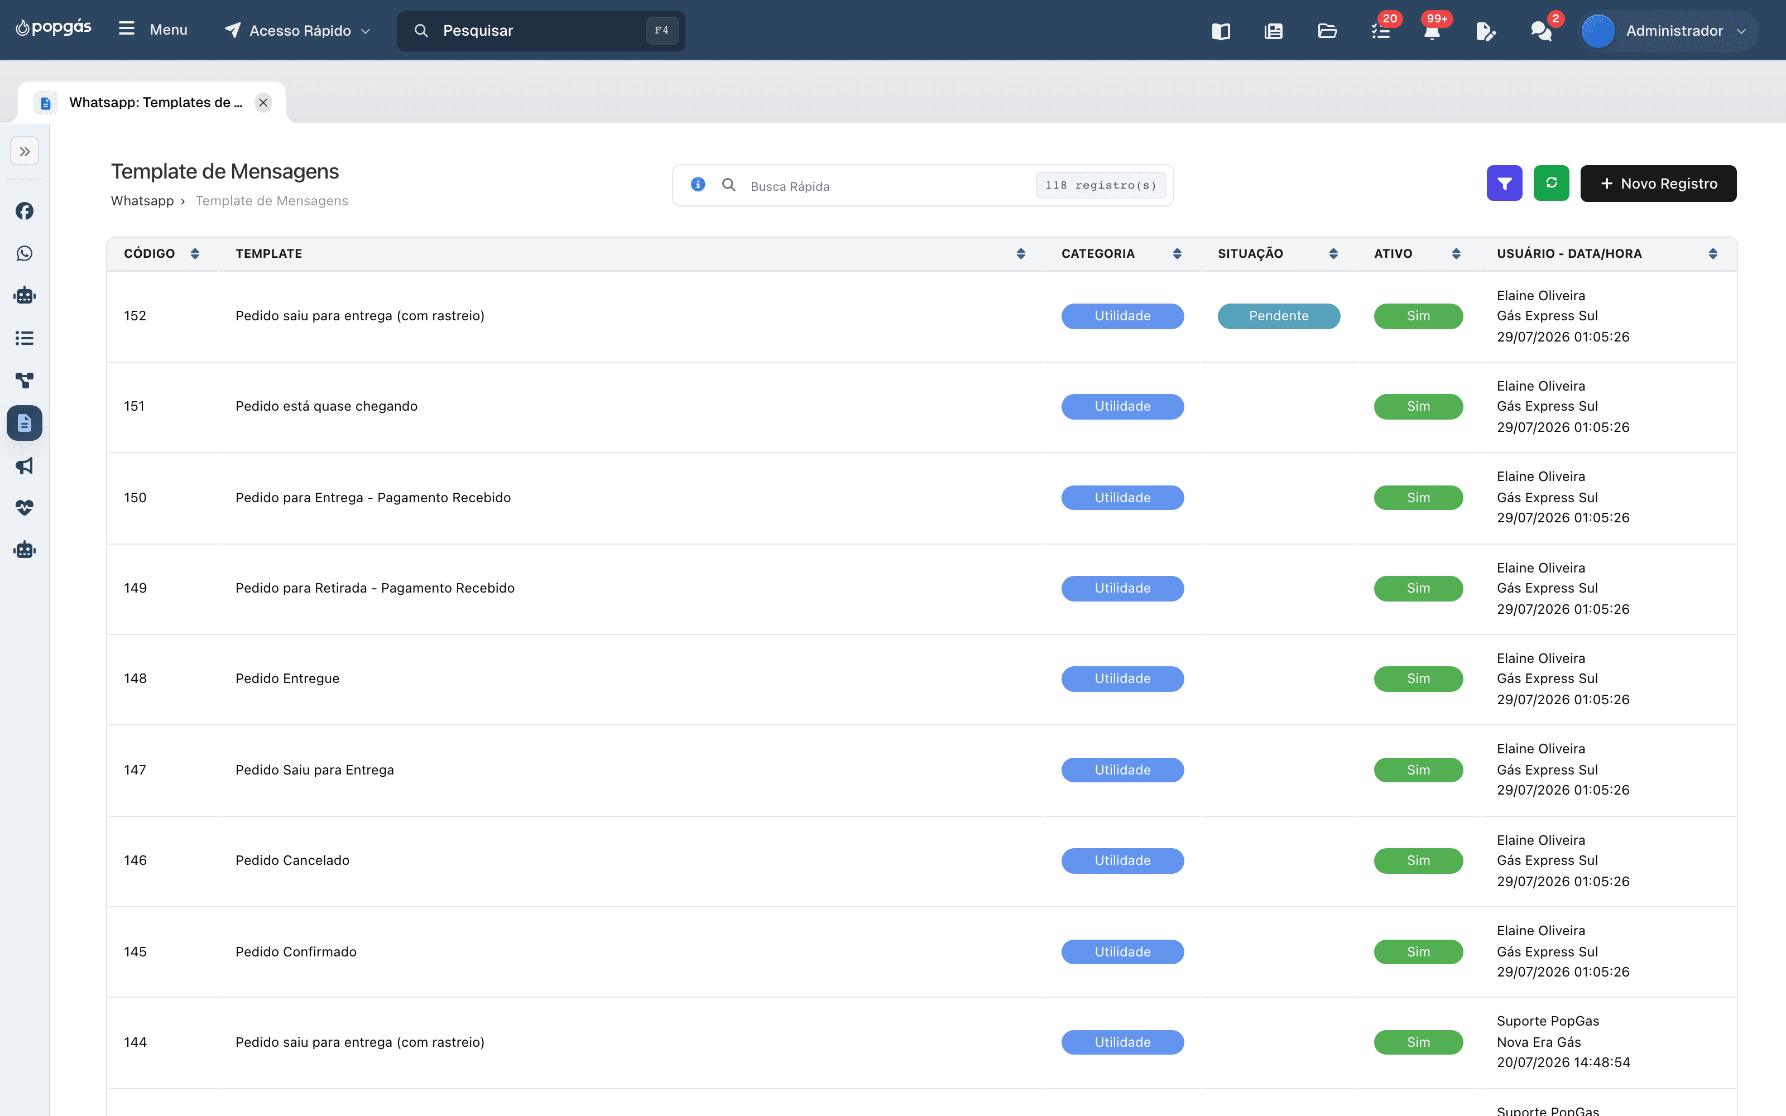Click the 118 registro(s) counter
The image size is (1786, 1116).
1101,185
